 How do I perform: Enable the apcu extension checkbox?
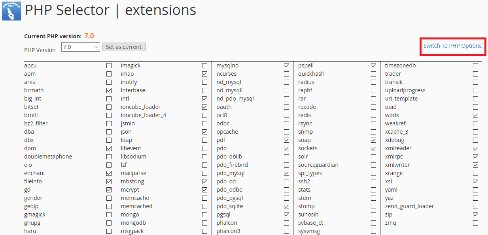coord(109,66)
